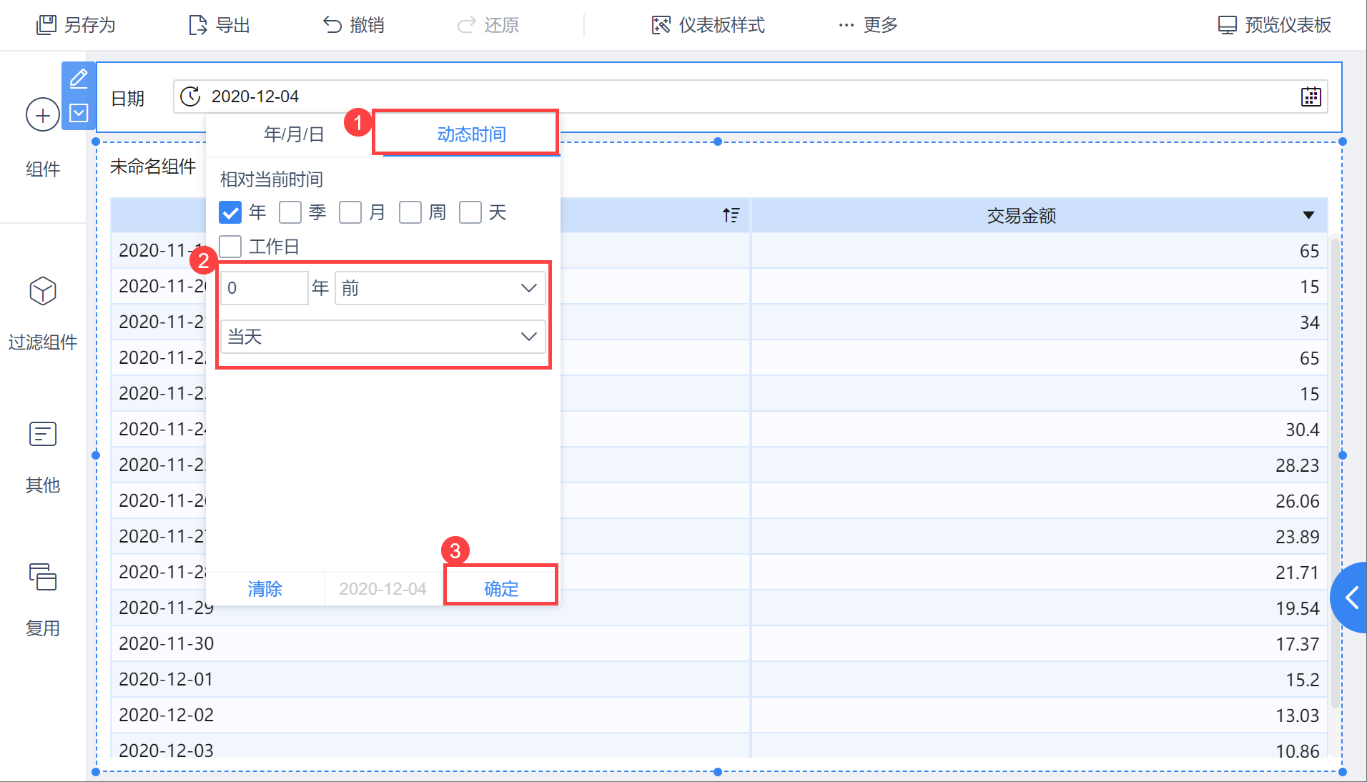
Task: Expand the blue side panel arrow
Action: tap(1351, 598)
